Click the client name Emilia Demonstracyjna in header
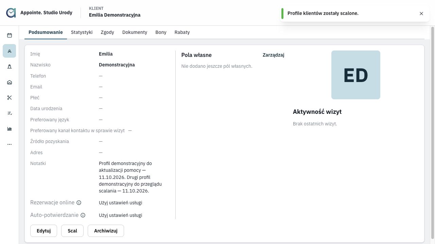This screenshot has height=244, width=435. (115, 15)
